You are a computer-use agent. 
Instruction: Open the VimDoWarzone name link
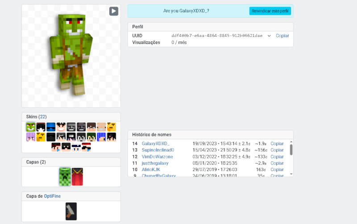(157, 157)
